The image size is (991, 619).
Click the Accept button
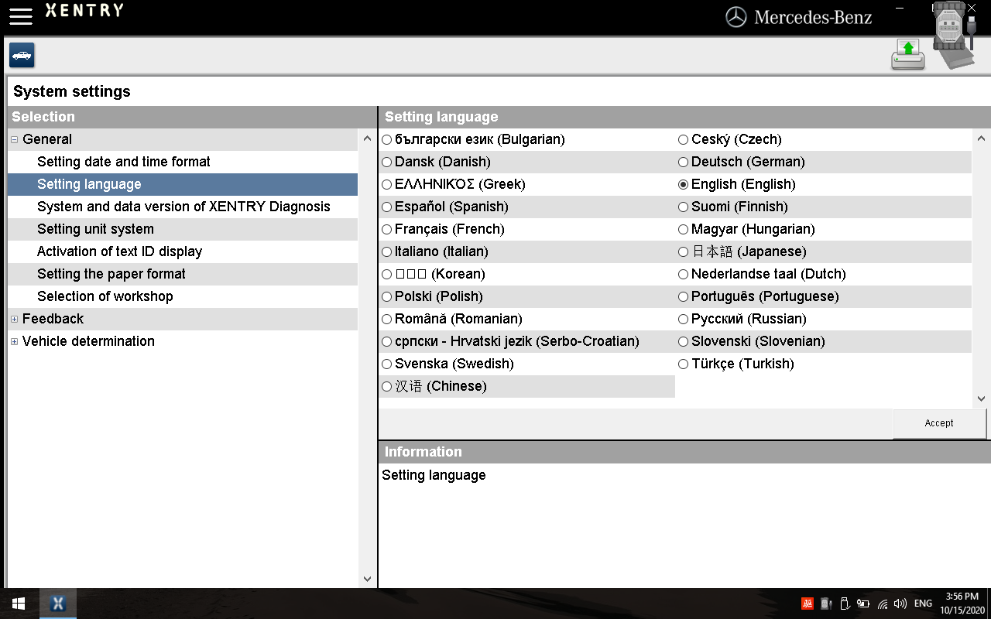click(939, 423)
